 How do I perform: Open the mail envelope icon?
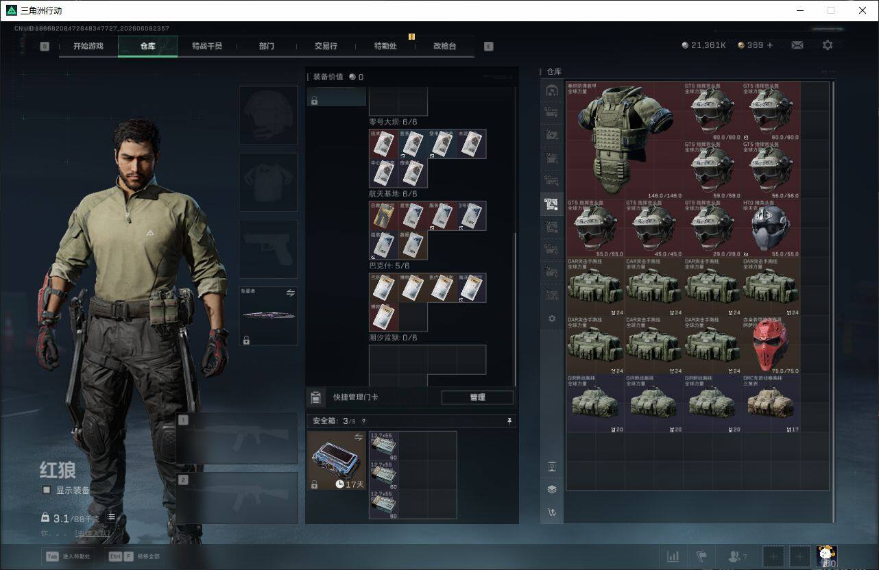click(797, 45)
